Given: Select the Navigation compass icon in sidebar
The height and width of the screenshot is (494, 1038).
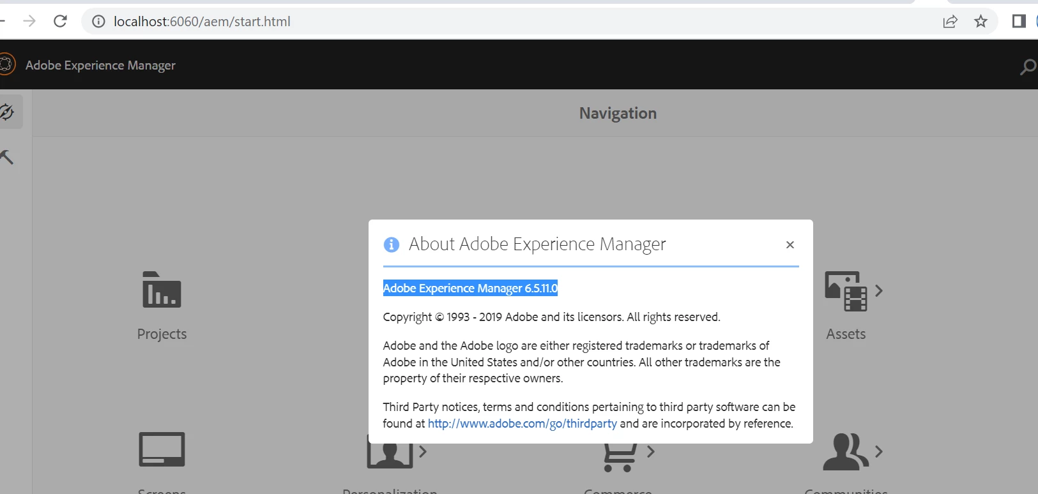Looking at the screenshot, I should 7,112.
